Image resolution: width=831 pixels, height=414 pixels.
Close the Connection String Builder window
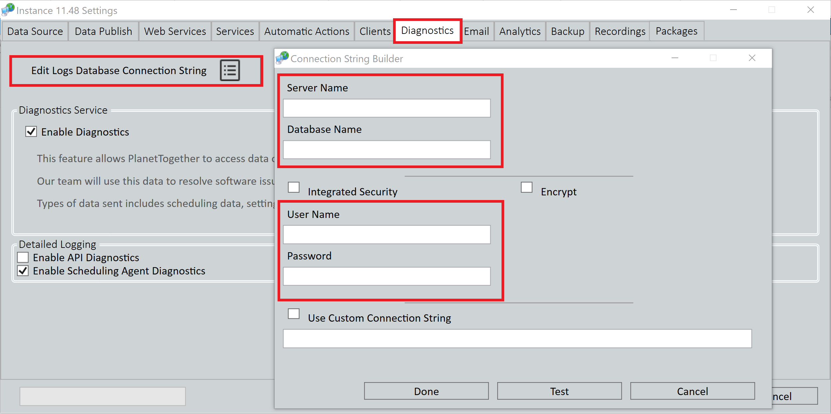pos(752,58)
